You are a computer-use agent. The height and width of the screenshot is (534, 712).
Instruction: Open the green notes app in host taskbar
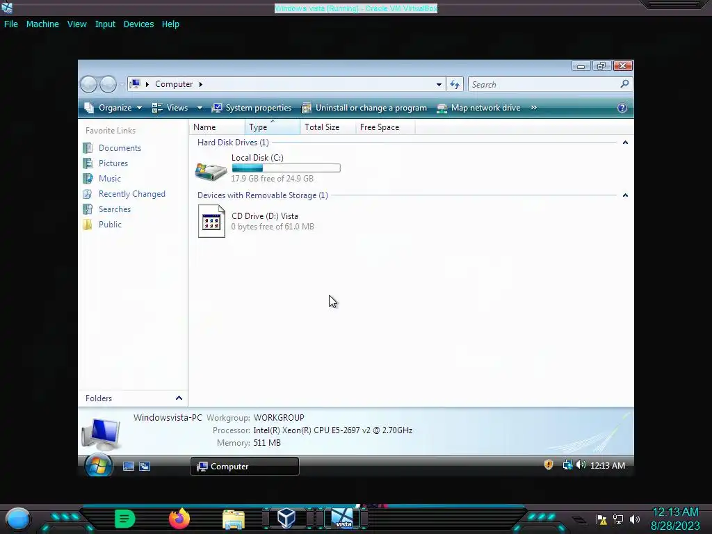[x=125, y=519]
